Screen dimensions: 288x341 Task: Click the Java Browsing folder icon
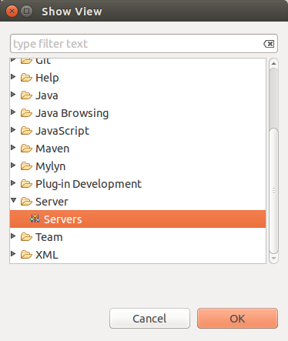(26, 112)
